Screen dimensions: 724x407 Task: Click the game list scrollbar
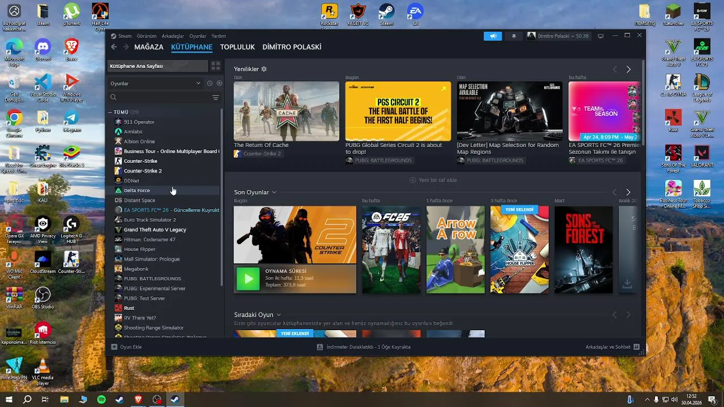(x=222, y=198)
